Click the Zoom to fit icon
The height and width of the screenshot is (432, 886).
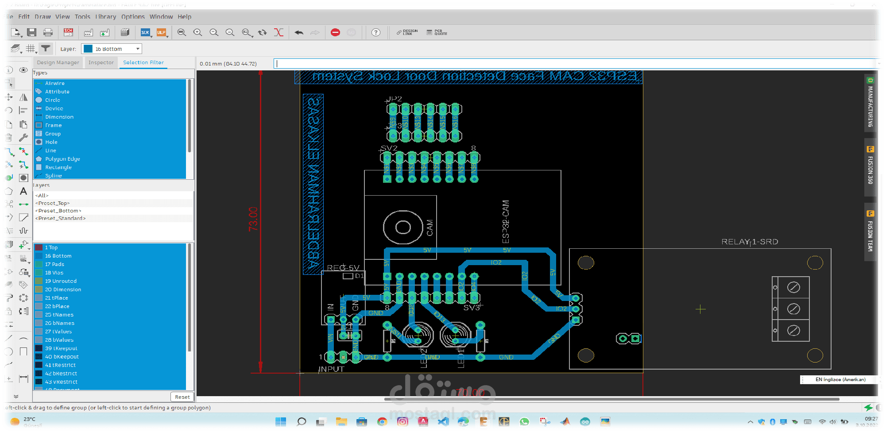182,32
